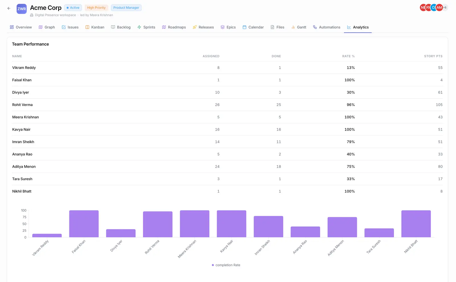Select the Gantt tab
This screenshot has width=456, height=282.
click(x=299, y=27)
